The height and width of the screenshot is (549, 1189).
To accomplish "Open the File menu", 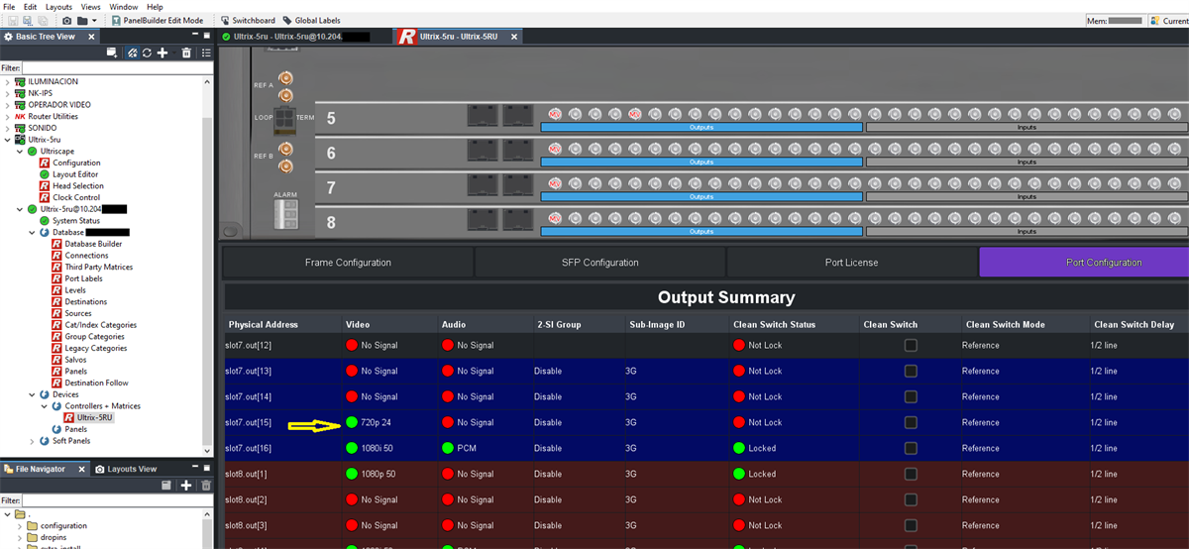I will point(9,6).
